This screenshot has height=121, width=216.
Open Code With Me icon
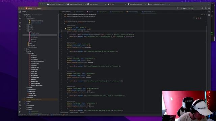click(x=202, y=8)
